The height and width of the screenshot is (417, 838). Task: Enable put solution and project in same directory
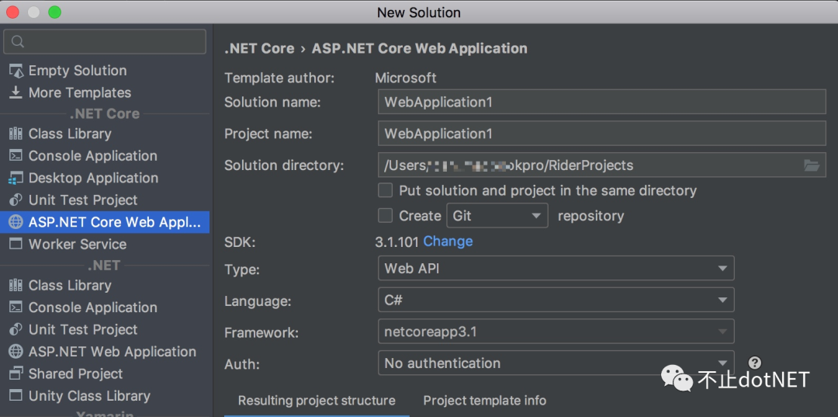[385, 190]
